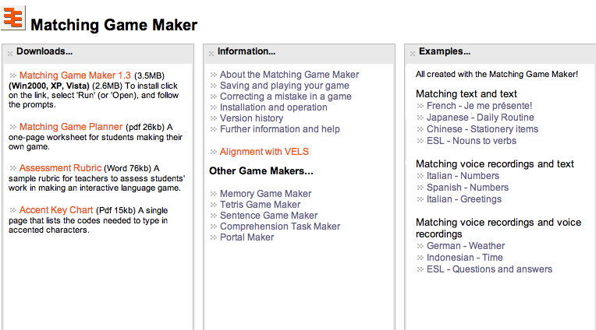Open About the Matching Game Maker
The height and width of the screenshot is (330, 596).
[x=289, y=75]
